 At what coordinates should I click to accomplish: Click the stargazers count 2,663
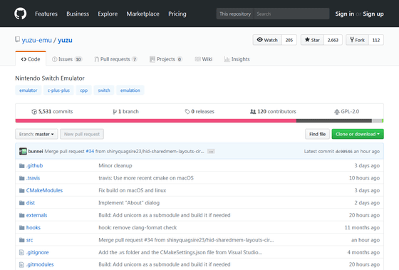pos(333,40)
